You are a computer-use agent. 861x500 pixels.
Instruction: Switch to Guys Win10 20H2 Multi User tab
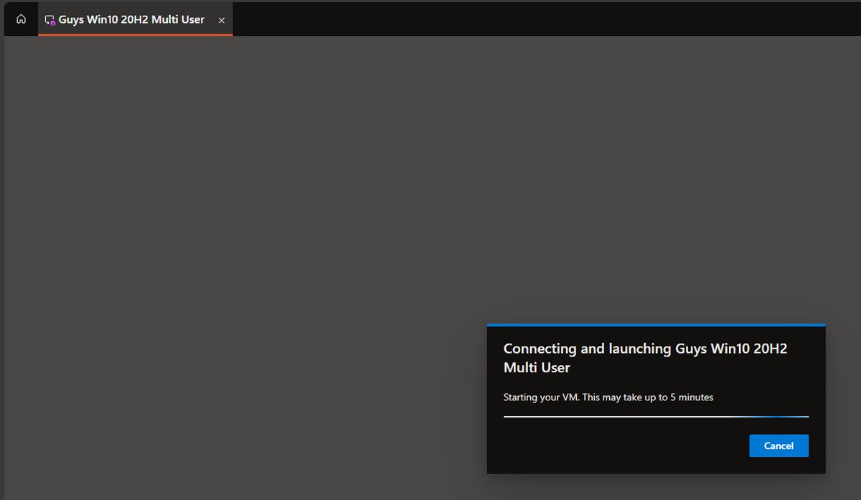coord(135,19)
